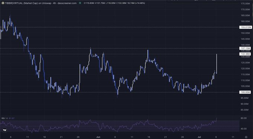The width and height of the screenshot is (253, 139).
Task: Click the 85.00M price scale label
Action: (244, 110)
